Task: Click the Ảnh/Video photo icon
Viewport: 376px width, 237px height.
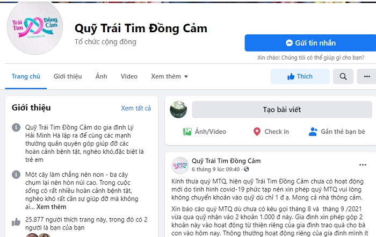Action: point(187,132)
